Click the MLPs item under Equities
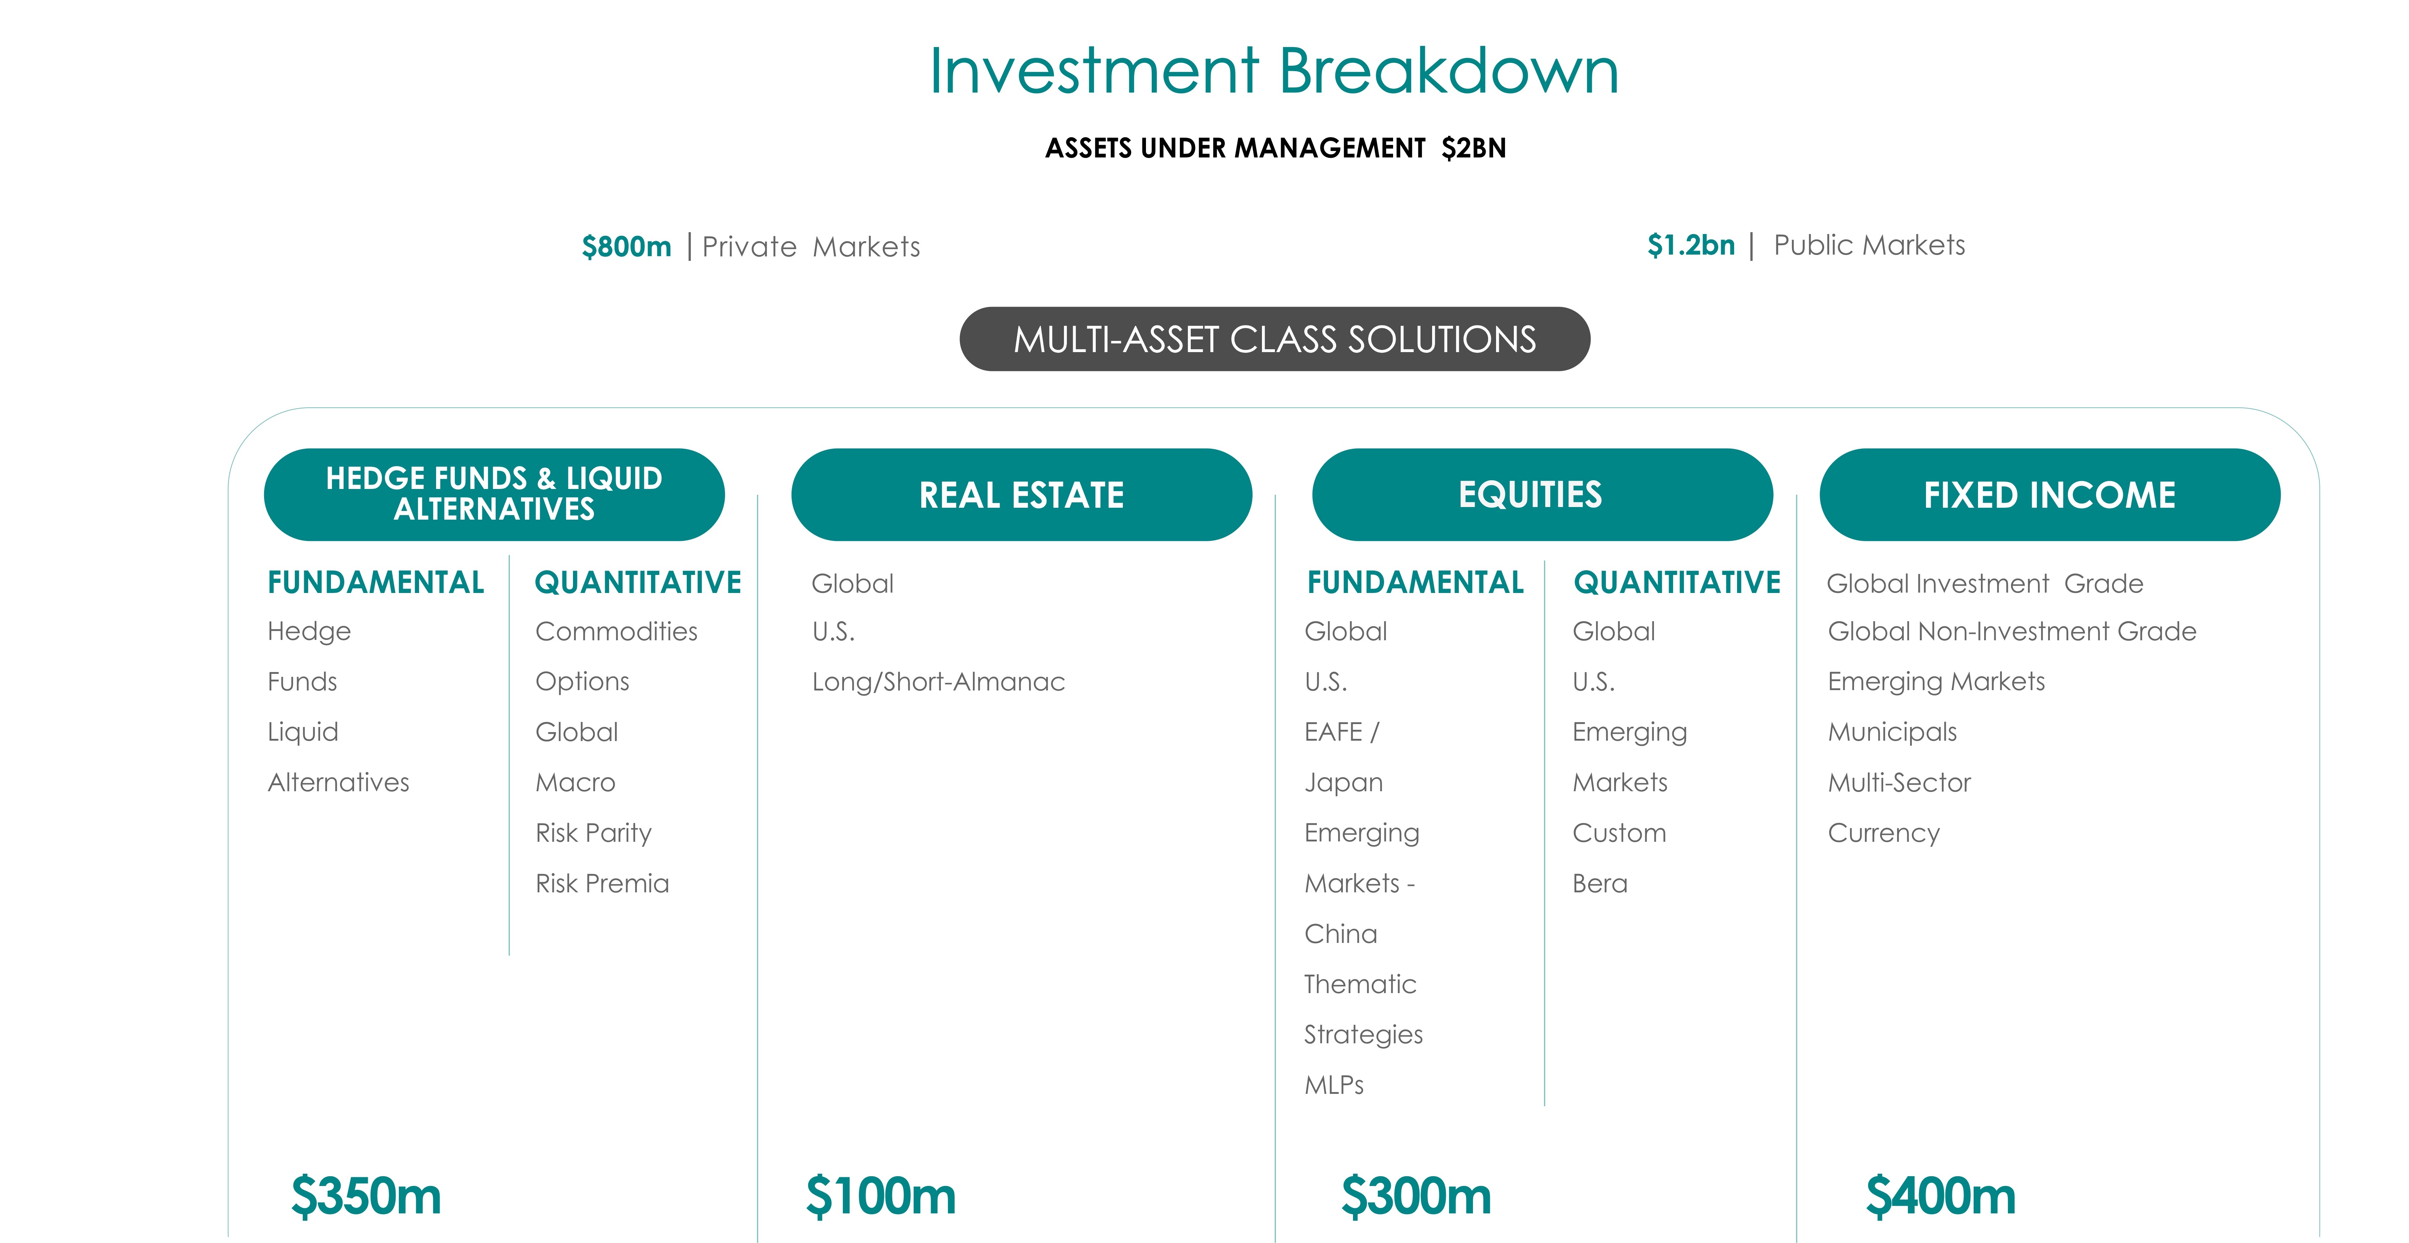Screen dimensions: 2409x1243 pos(1333,1085)
